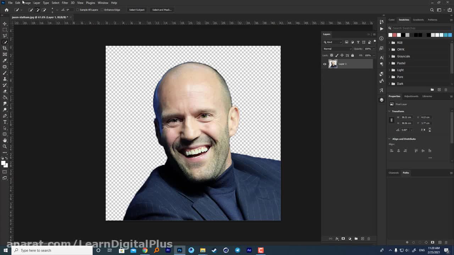Open the Filter menu
Viewport: 454px width, 255px height.
pyautogui.click(x=65, y=3)
